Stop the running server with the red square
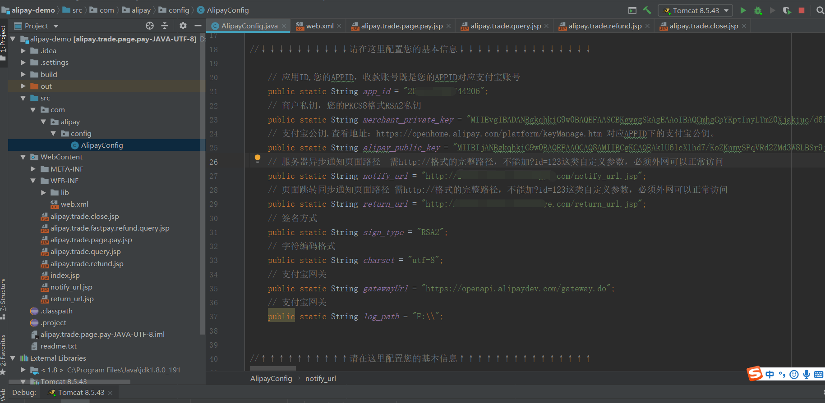Image resolution: width=825 pixels, height=403 pixels. [802, 10]
